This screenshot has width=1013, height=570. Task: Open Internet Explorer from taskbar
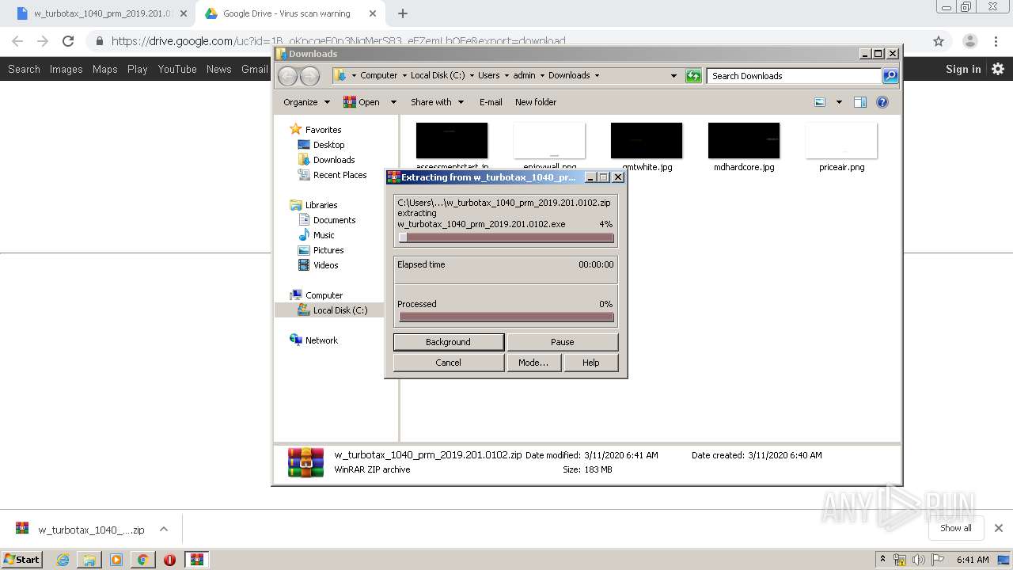[x=63, y=560]
